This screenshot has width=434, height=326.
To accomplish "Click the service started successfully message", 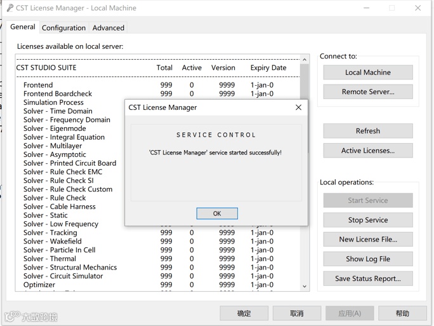I will [x=215, y=153].
